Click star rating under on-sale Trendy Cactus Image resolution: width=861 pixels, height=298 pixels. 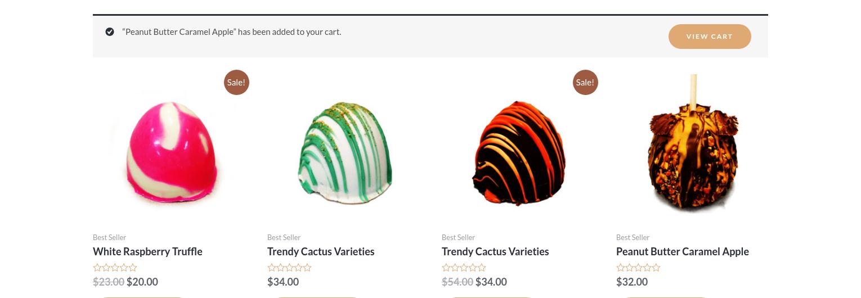[x=464, y=268]
